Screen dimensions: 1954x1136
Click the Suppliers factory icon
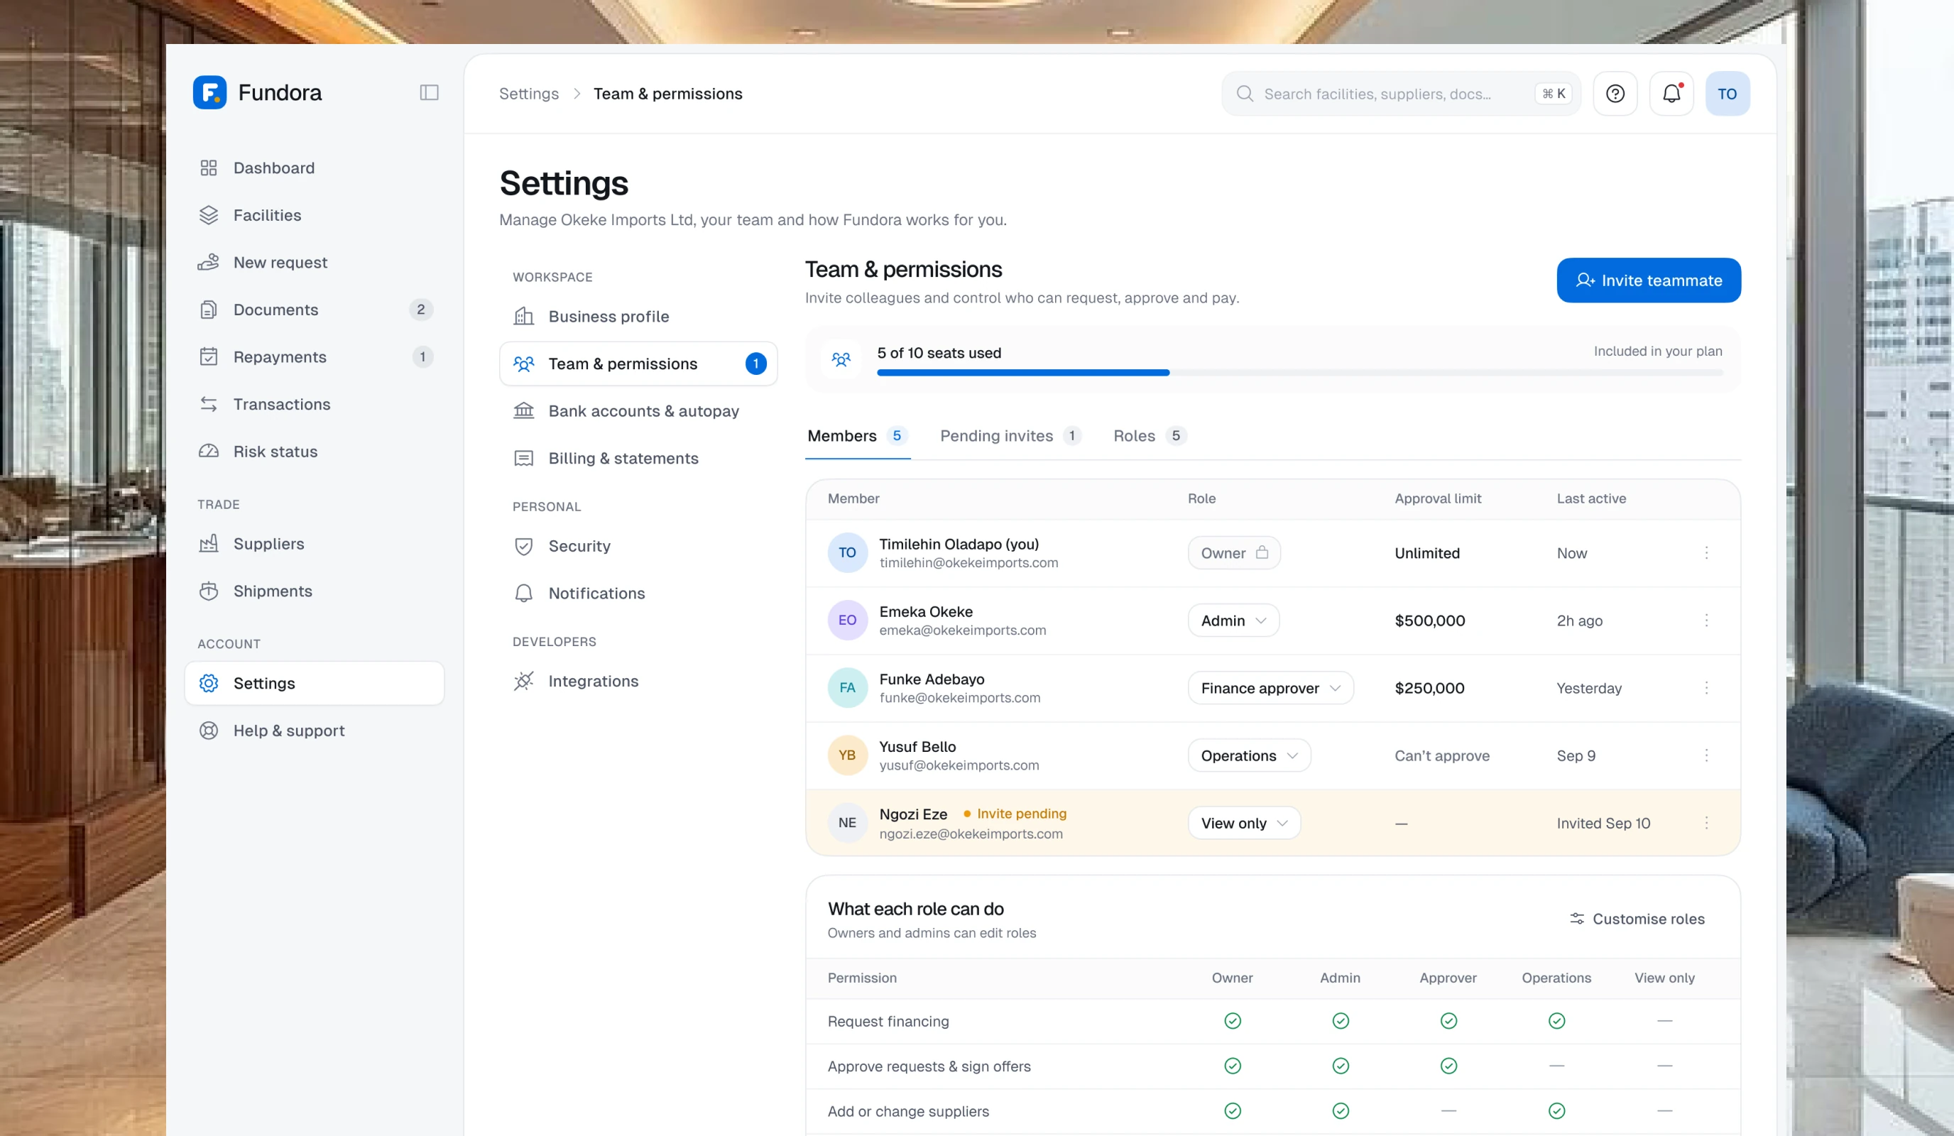click(209, 544)
